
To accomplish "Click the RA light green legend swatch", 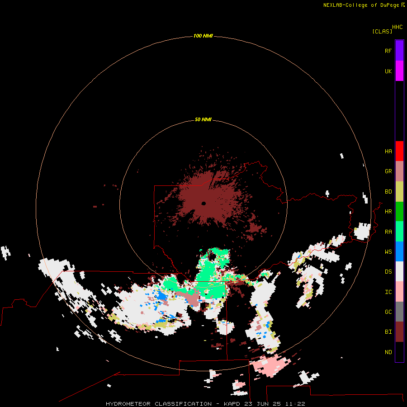I will click(399, 232).
